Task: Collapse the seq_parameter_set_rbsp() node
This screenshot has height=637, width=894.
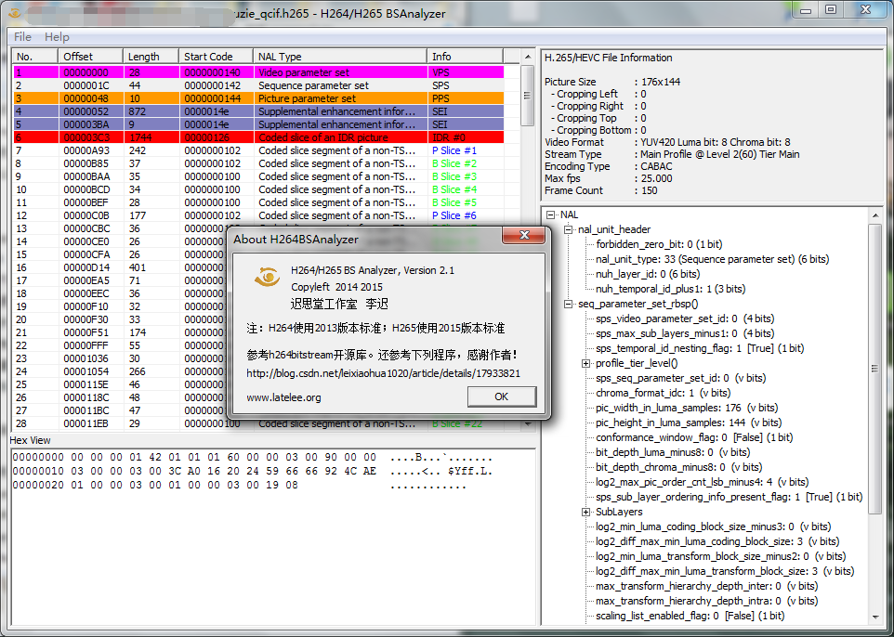Action: pos(568,304)
